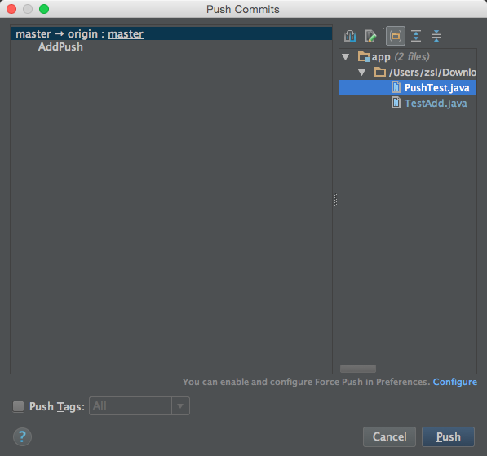The height and width of the screenshot is (456, 487).
Task: Click the Expand All icon
Action: 416,36
